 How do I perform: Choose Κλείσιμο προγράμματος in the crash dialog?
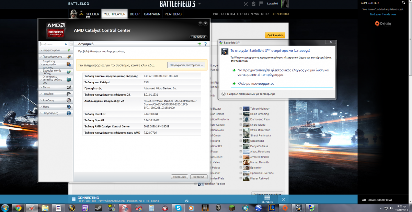click(282, 83)
